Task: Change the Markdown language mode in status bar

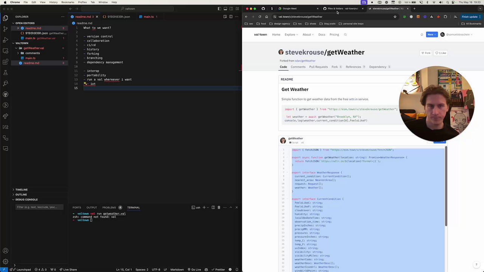Action: (x=177, y=269)
